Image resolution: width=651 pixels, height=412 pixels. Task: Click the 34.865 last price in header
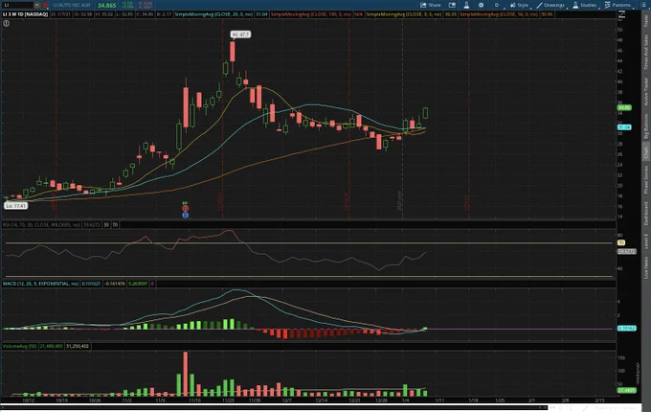click(x=106, y=6)
